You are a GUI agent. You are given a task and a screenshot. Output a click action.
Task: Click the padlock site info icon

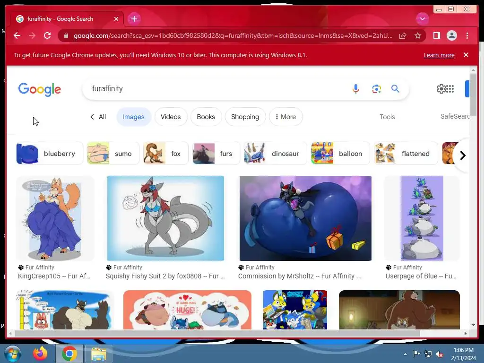click(66, 35)
